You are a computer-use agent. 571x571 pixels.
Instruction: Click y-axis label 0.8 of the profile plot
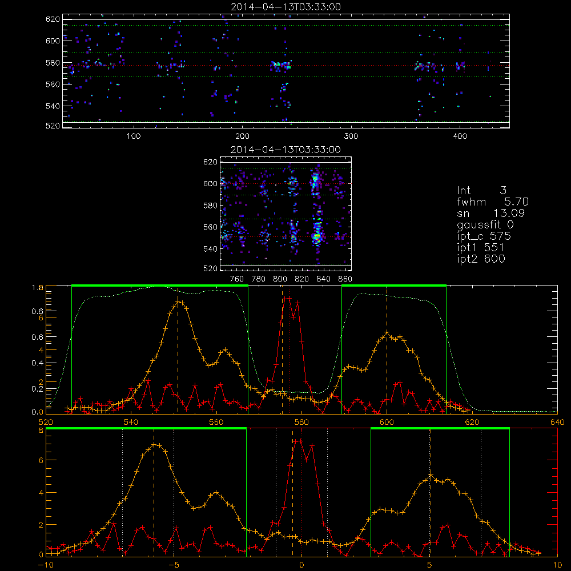(x=38, y=311)
